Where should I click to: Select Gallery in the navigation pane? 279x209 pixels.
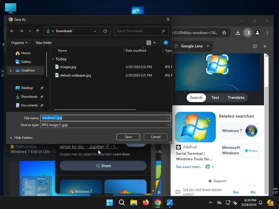point(23,62)
